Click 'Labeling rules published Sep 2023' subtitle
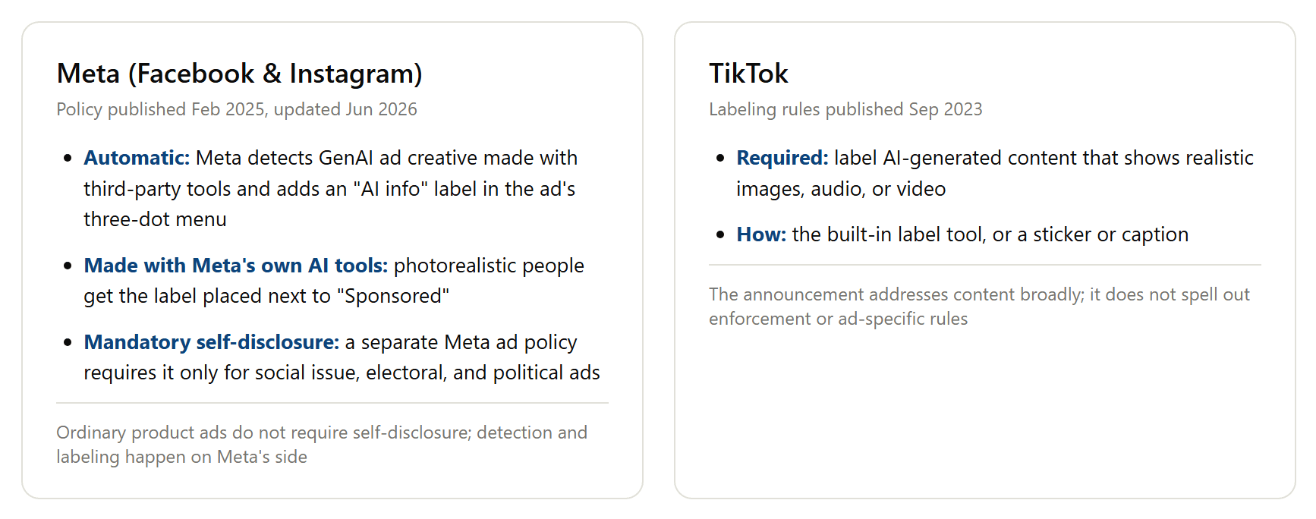The image size is (1316, 519). [845, 109]
